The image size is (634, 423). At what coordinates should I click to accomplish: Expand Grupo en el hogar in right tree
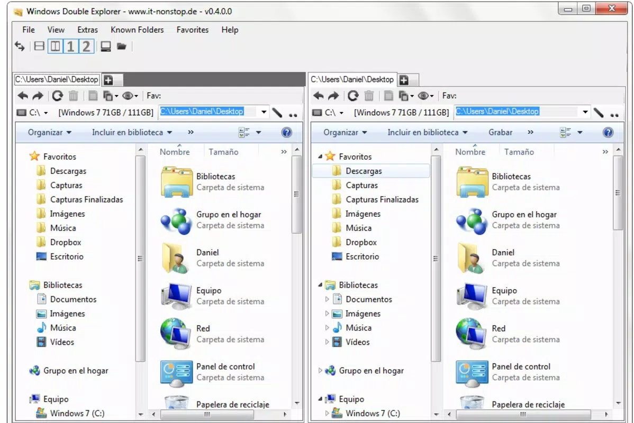click(320, 371)
